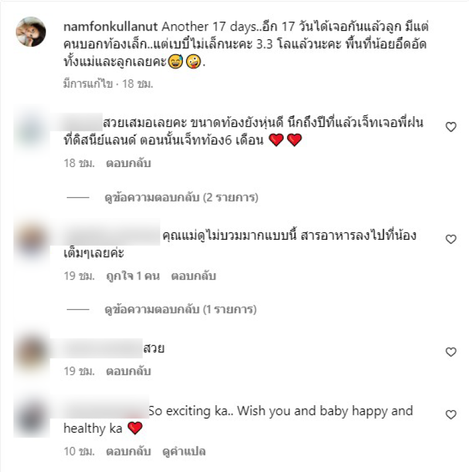
Task: Show translation with ดูคำแปล
Action: pos(183,451)
